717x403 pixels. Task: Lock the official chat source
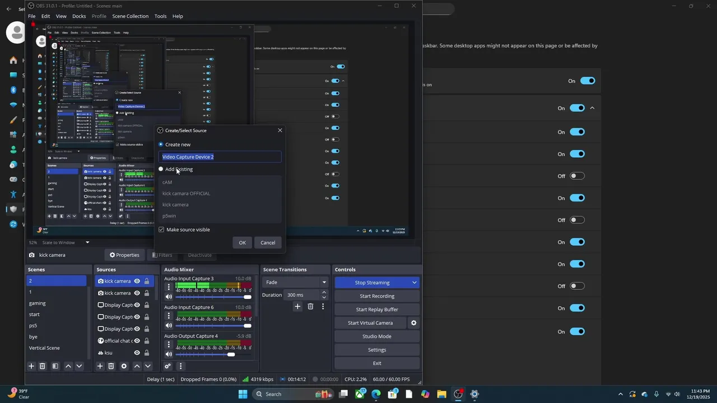point(147,341)
